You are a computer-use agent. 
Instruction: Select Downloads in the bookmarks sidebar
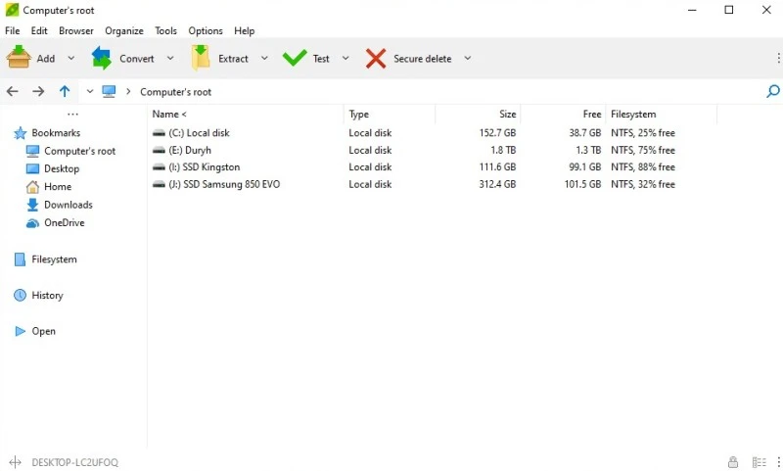click(68, 205)
